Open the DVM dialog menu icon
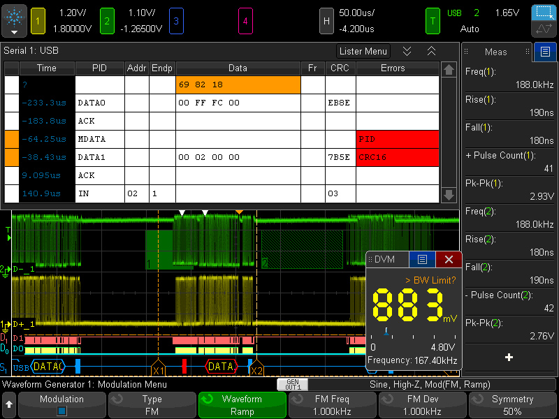The width and height of the screenshot is (559, 419). pyautogui.click(x=421, y=259)
